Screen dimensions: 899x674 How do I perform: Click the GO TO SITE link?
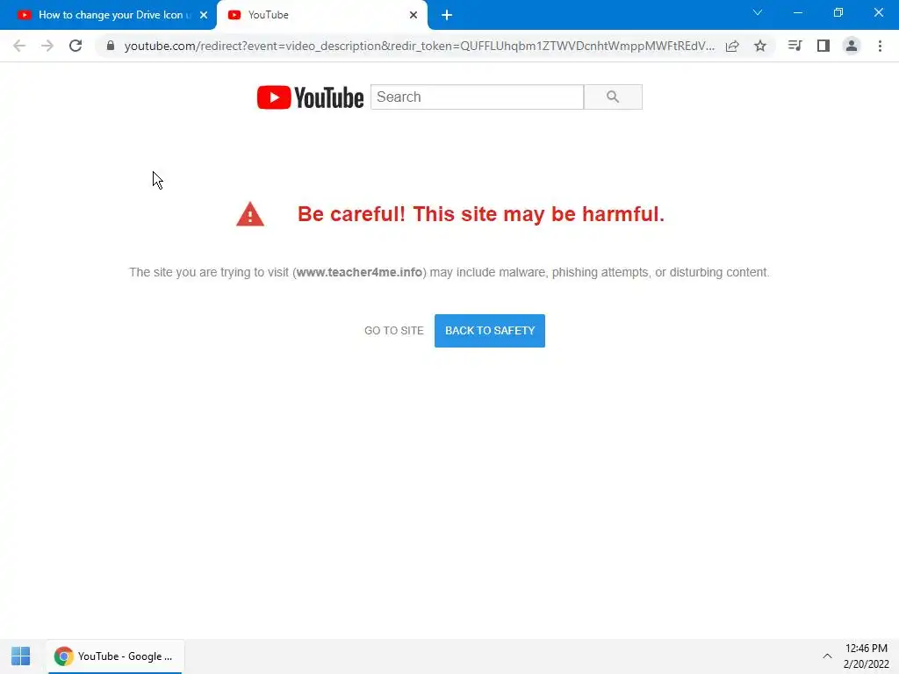coord(394,331)
